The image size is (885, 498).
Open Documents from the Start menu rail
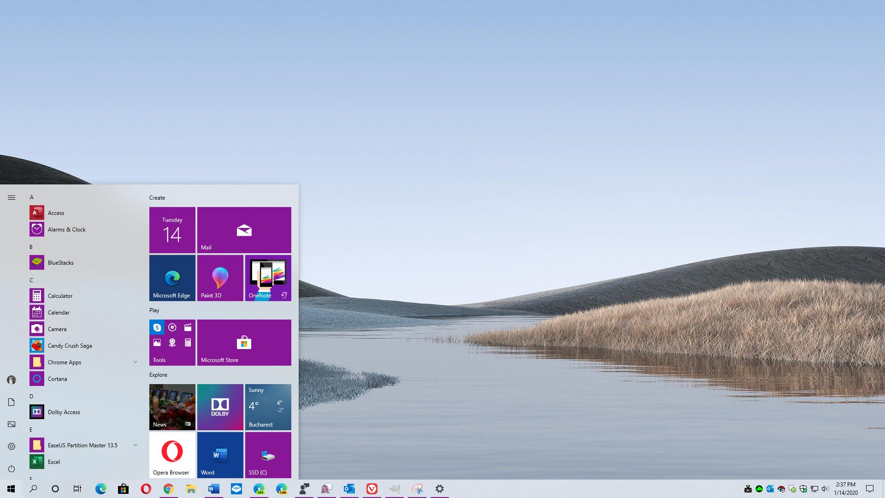pyautogui.click(x=12, y=402)
